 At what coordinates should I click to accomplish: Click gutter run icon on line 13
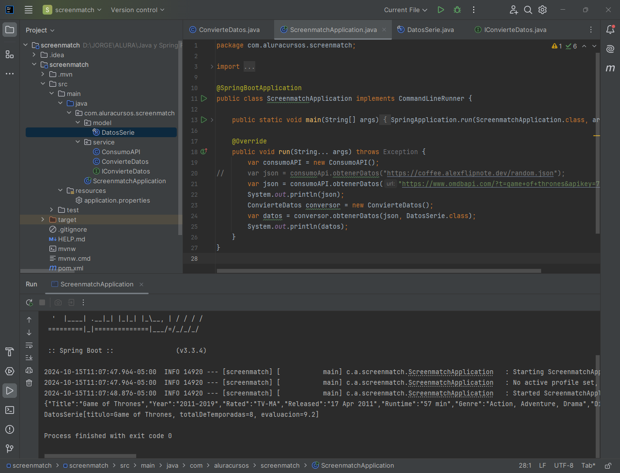pos(204,120)
